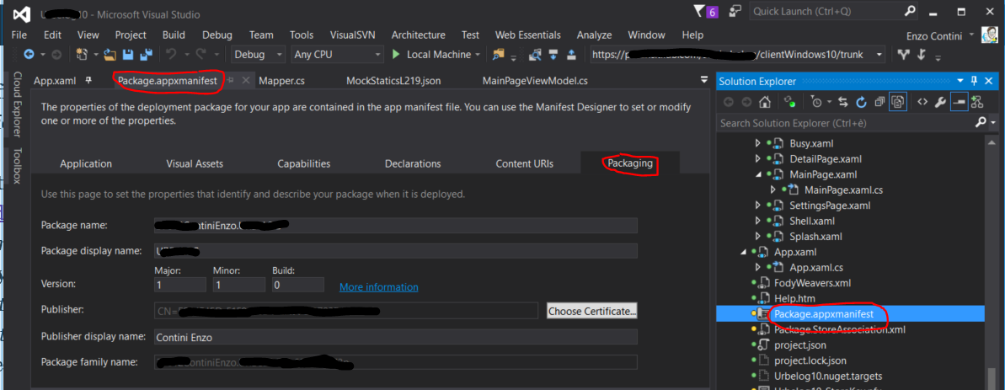Click the Start debugging green play icon
1005x390 pixels.
[x=396, y=55]
